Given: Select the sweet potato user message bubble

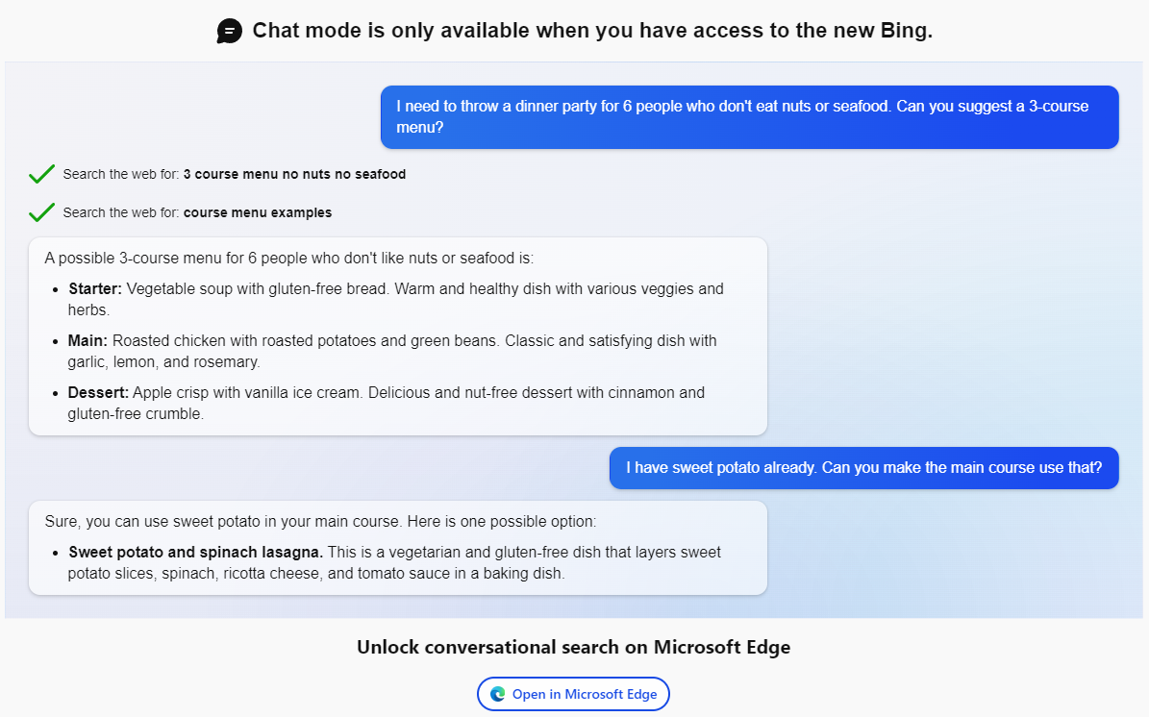Looking at the screenshot, I should click(863, 468).
